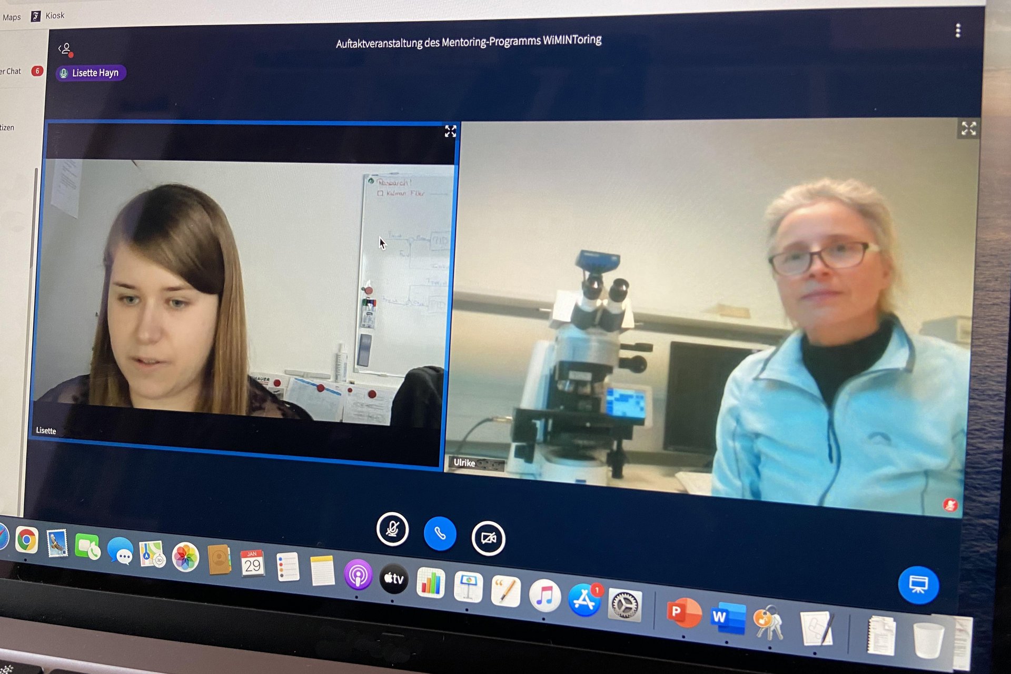The image size is (1011, 674).
Task: Launch Microsoft Word from the dock
Action: click(727, 618)
